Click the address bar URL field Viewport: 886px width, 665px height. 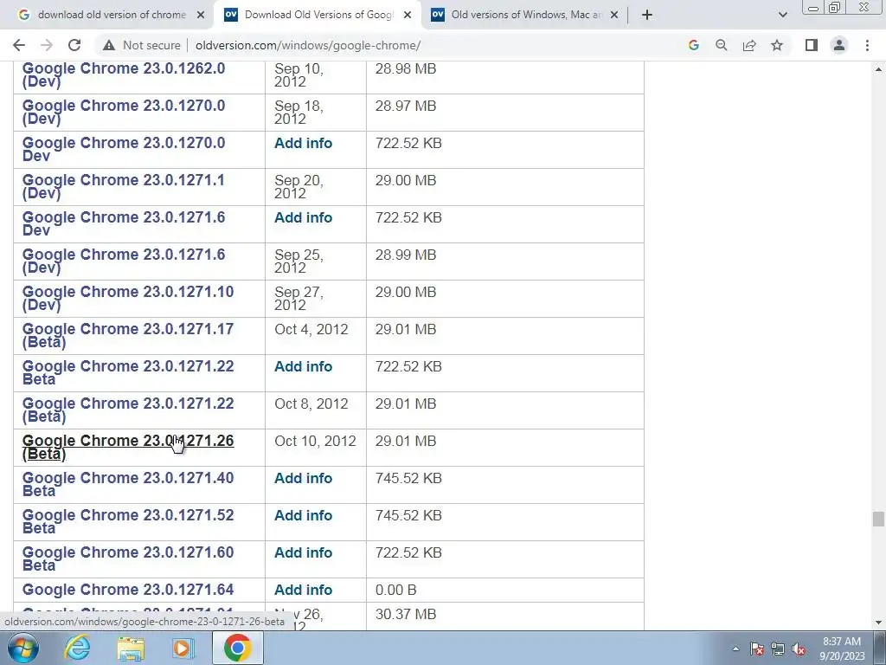pyautogui.click(x=429, y=45)
